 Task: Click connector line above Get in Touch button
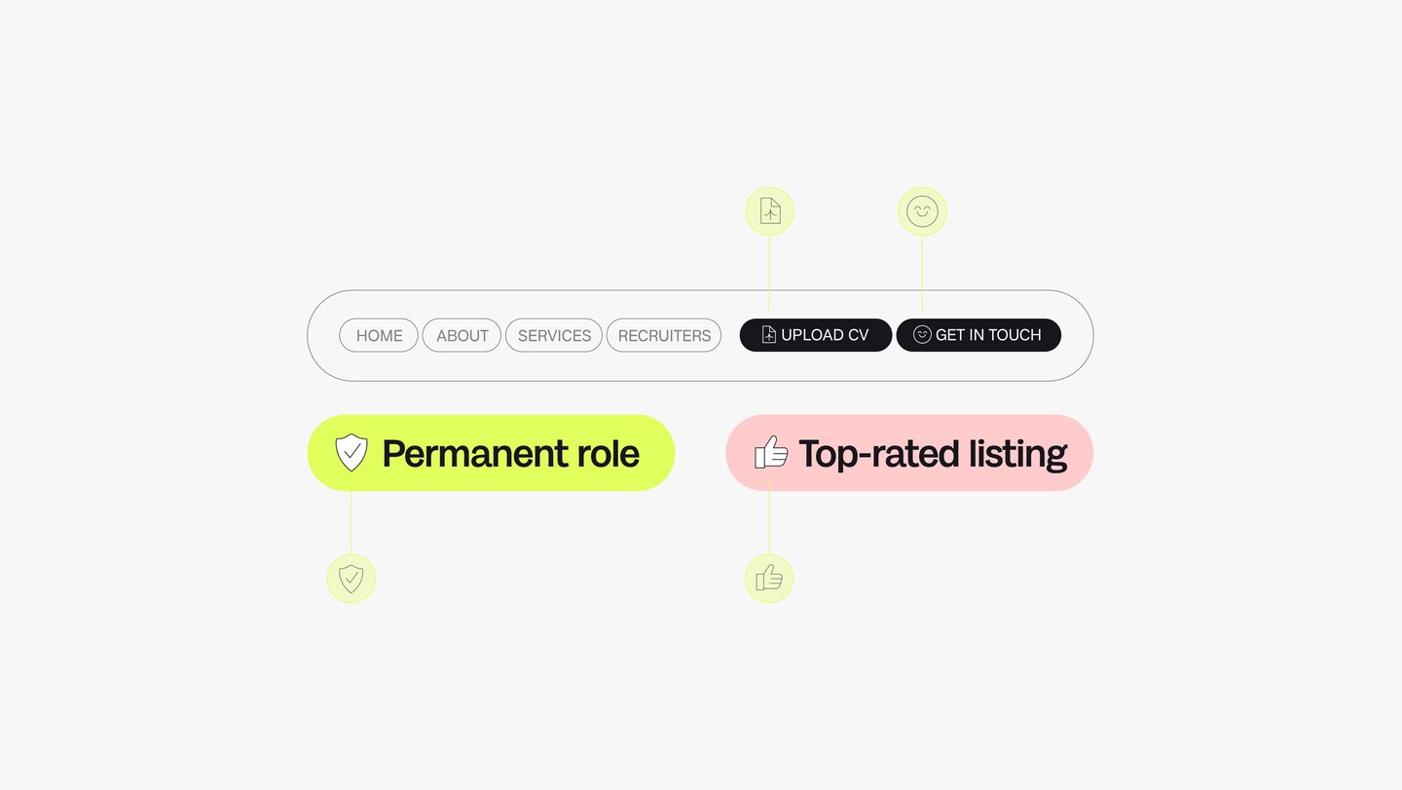(922, 275)
